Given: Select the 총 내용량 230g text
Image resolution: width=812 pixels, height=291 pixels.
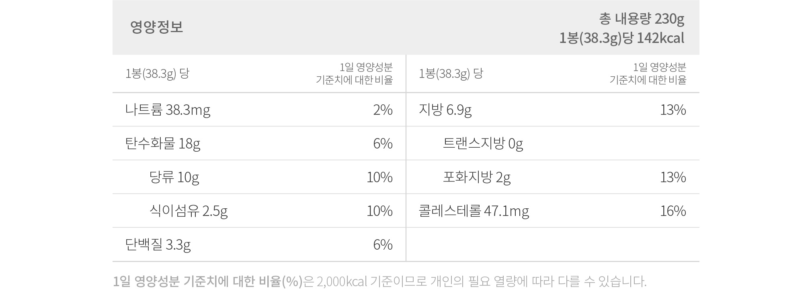Looking at the screenshot, I should (x=642, y=18).
